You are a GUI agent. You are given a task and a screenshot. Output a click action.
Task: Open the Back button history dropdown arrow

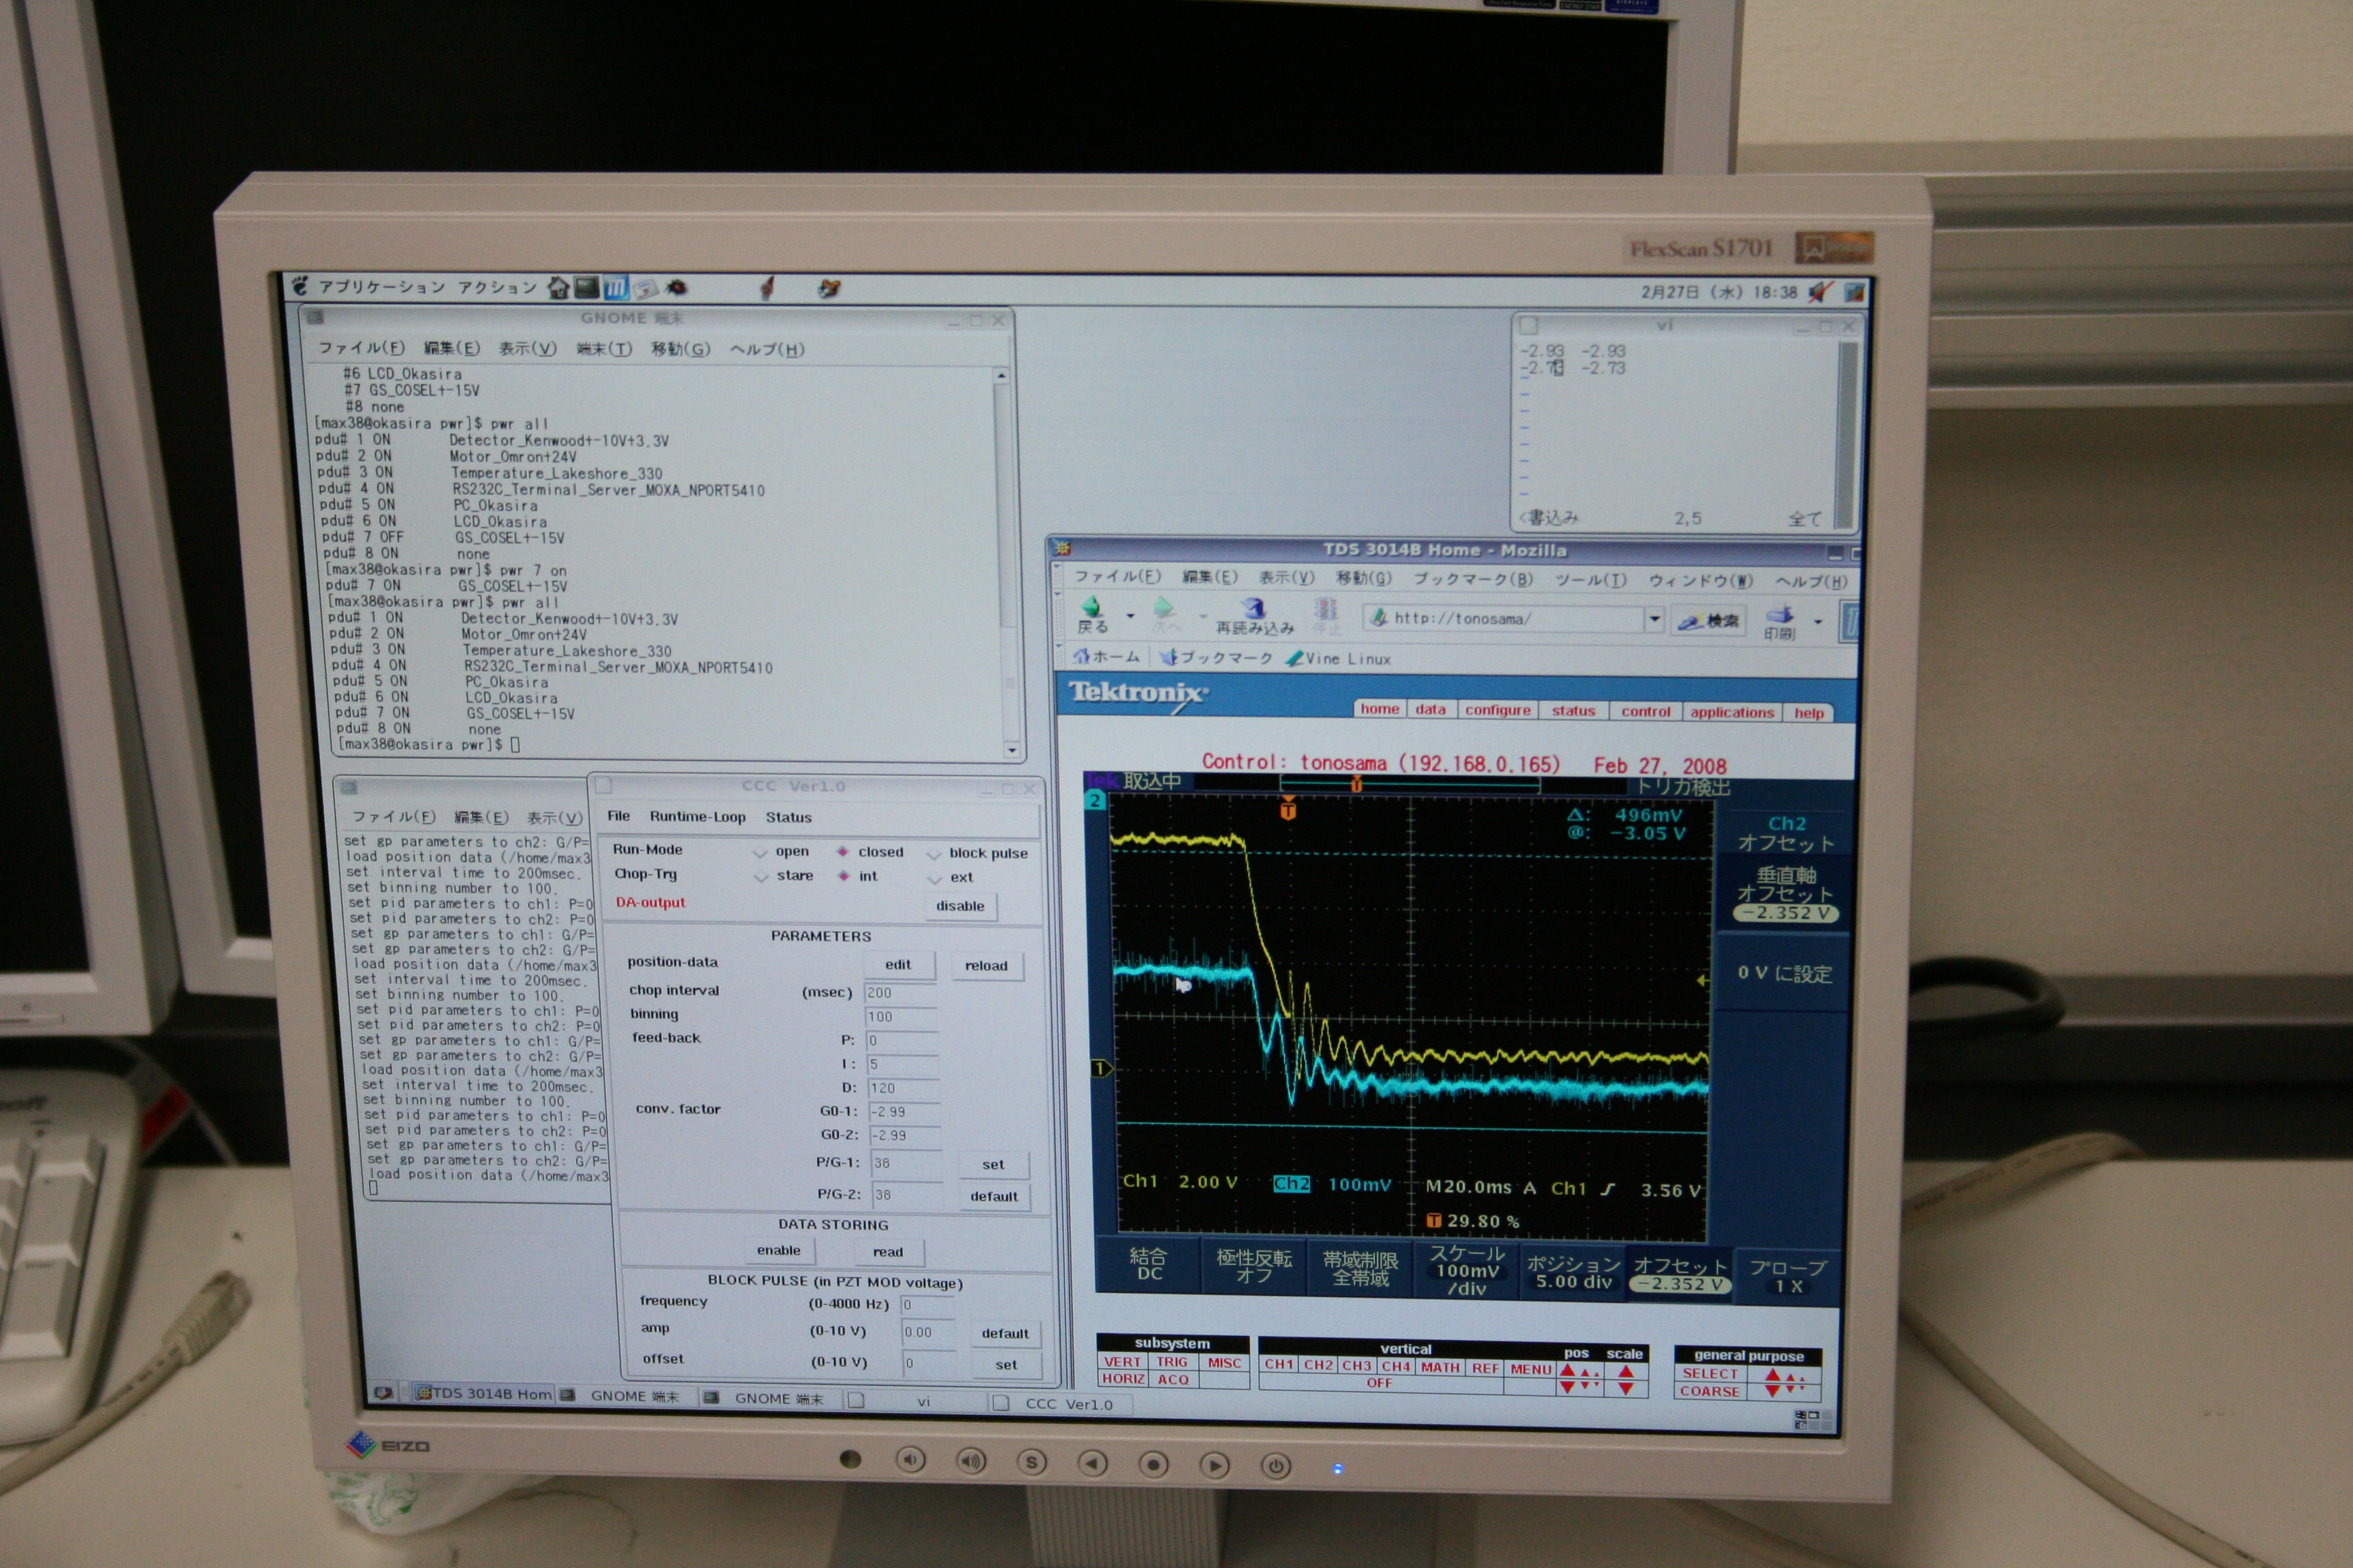click(1130, 616)
